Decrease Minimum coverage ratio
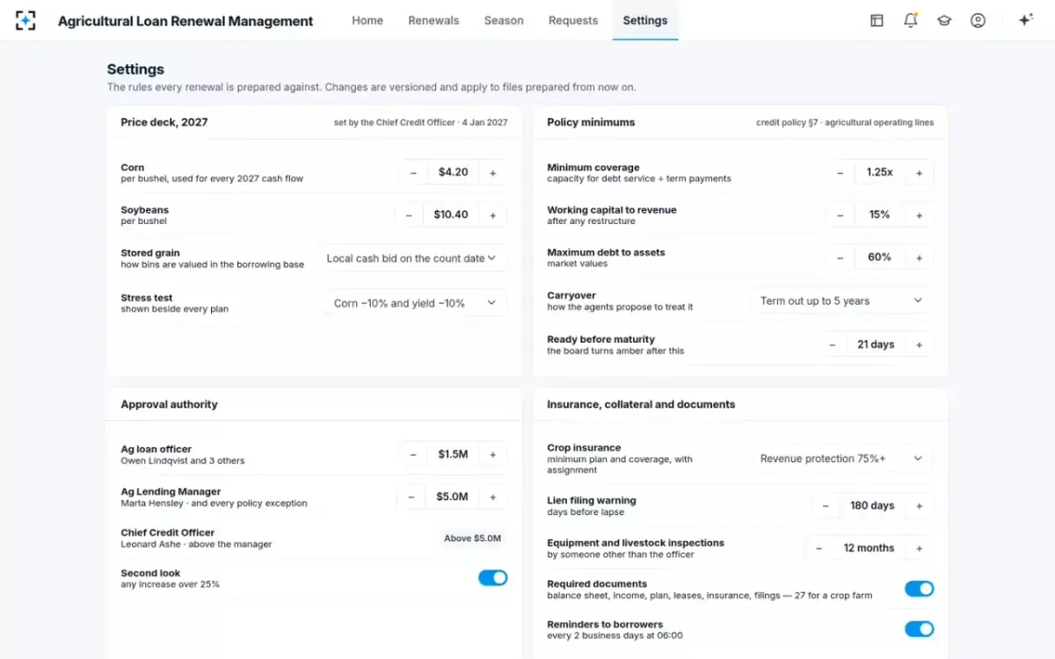 (840, 173)
